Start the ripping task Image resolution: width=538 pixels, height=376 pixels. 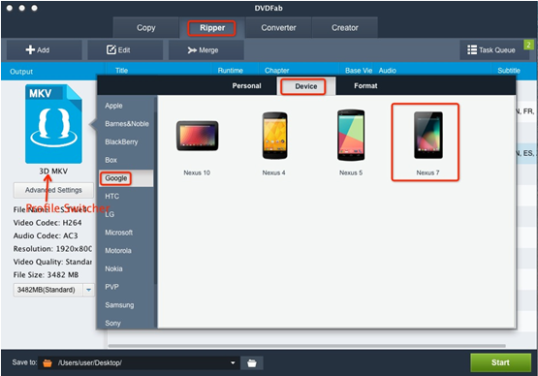coord(500,362)
